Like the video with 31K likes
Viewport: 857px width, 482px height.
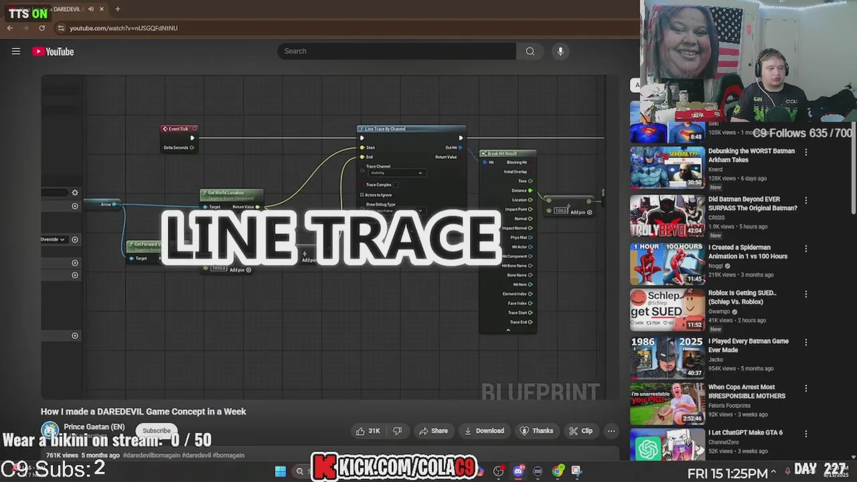click(367, 431)
